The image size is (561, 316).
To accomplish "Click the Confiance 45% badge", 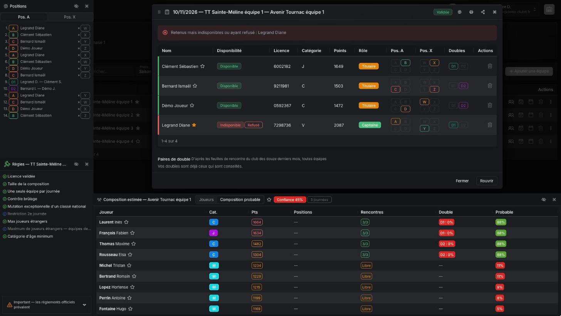I will (290, 199).
